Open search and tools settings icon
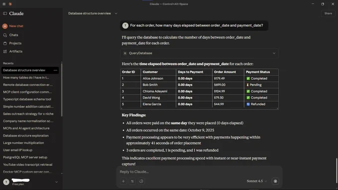 [x=132, y=181]
